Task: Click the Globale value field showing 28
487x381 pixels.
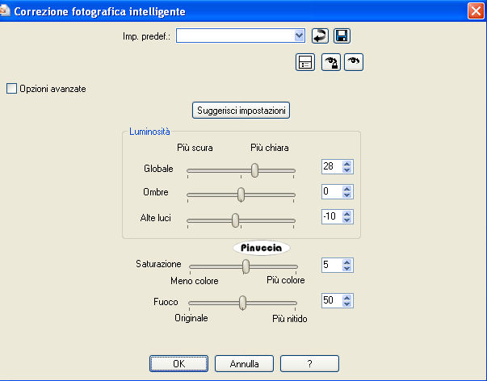Action: (x=332, y=166)
